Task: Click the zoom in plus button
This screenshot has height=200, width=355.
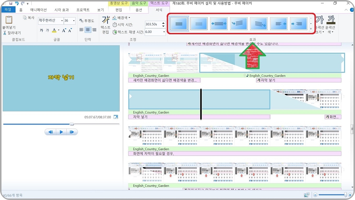Action: click(350, 195)
